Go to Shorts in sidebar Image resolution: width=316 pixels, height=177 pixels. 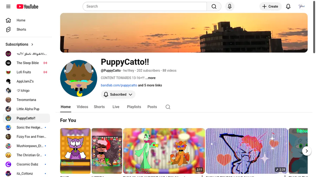26,29
